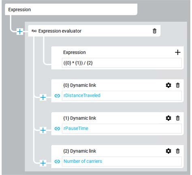The image size is (192, 175).
Task: Expand the plus node beside rDistanceTraveled
Action: tap(43, 97)
